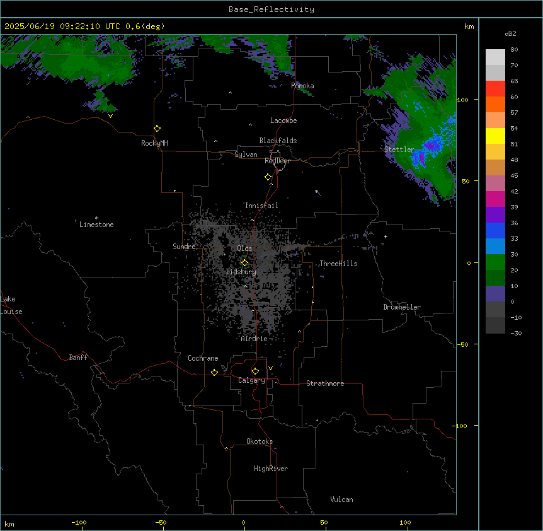This screenshot has height=531, width=543.
Task: Click the yellow marker near Rocky MH
Action: tap(157, 129)
